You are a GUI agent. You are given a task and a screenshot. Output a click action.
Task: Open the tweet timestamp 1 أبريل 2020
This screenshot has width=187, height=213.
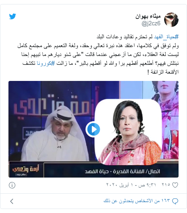pos(131,185)
